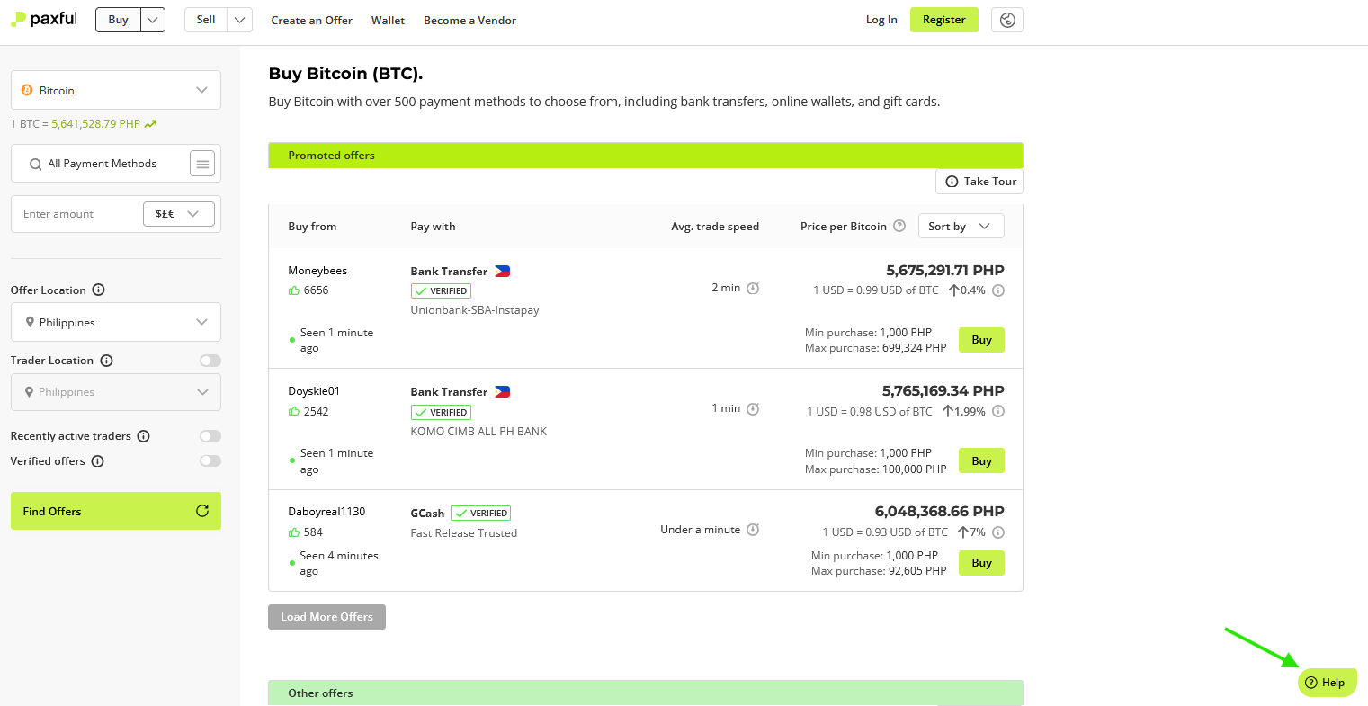Viewport: 1368px width, 706px height.
Task: Click the Daboyreal1130 thumbs-up feedback icon
Action: 294,532
